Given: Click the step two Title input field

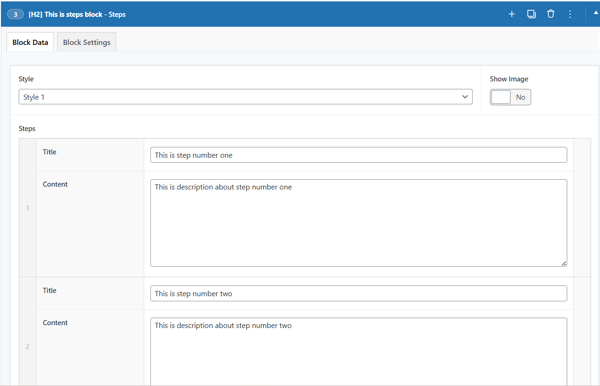Looking at the screenshot, I should [358, 293].
